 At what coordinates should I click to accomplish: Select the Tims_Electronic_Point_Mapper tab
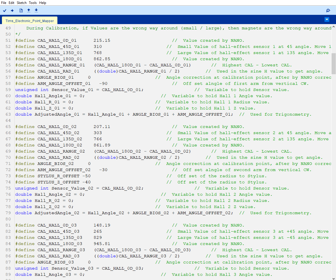[29, 20]
